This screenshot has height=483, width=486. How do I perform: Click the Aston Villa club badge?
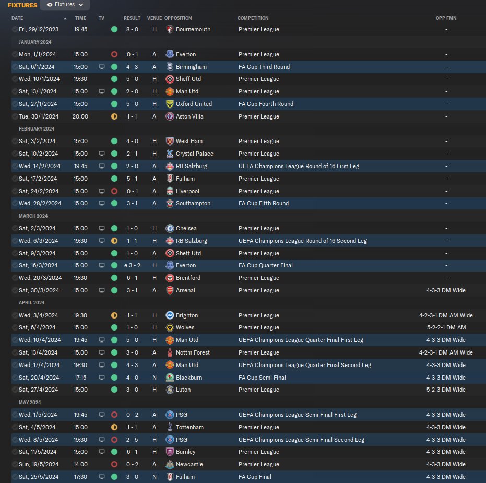tap(170, 116)
